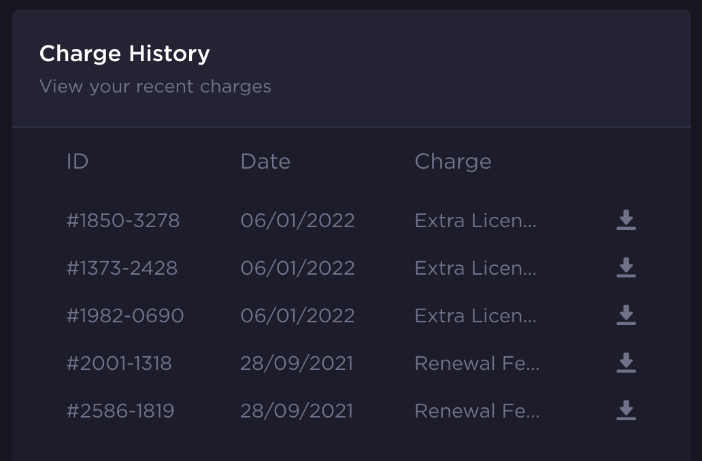Sort table by Charge column header
The height and width of the screenshot is (461, 702).
tap(452, 162)
